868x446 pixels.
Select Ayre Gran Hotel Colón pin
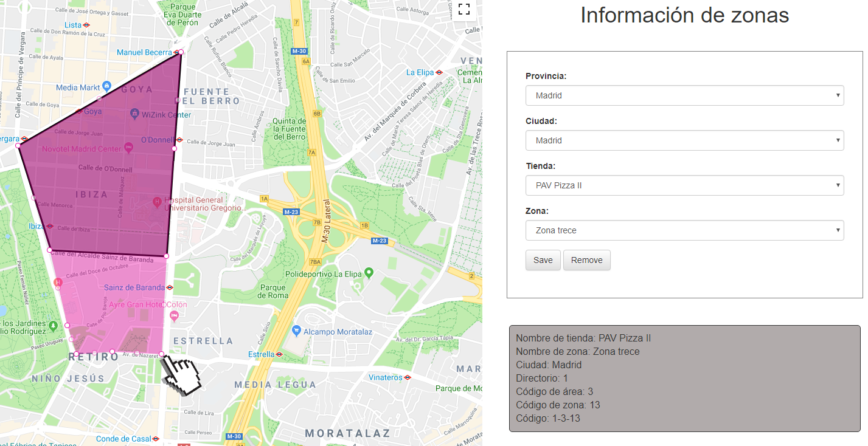[x=175, y=315]
